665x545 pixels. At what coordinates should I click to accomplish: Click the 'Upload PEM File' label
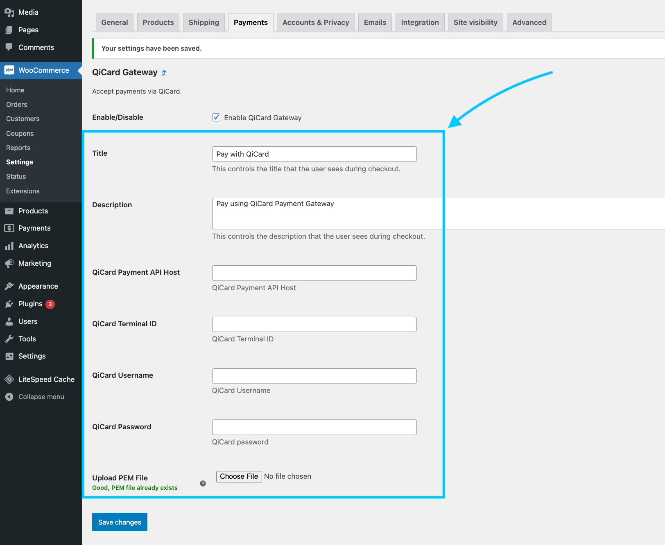point(120,478)
